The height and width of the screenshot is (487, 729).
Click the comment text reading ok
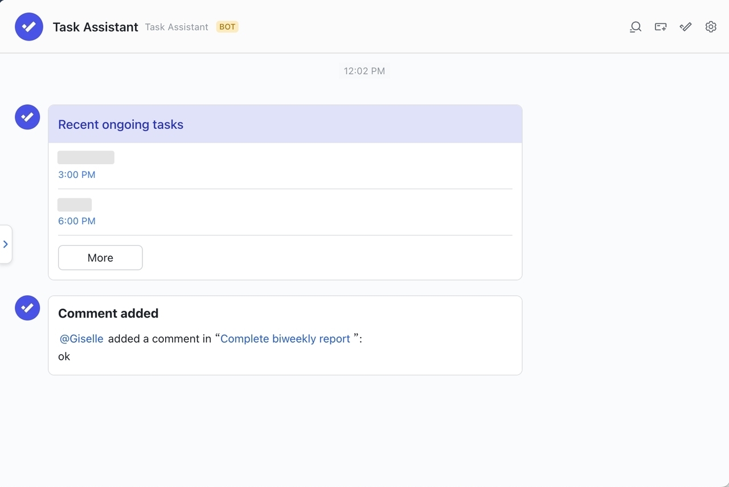coord(64,356)
